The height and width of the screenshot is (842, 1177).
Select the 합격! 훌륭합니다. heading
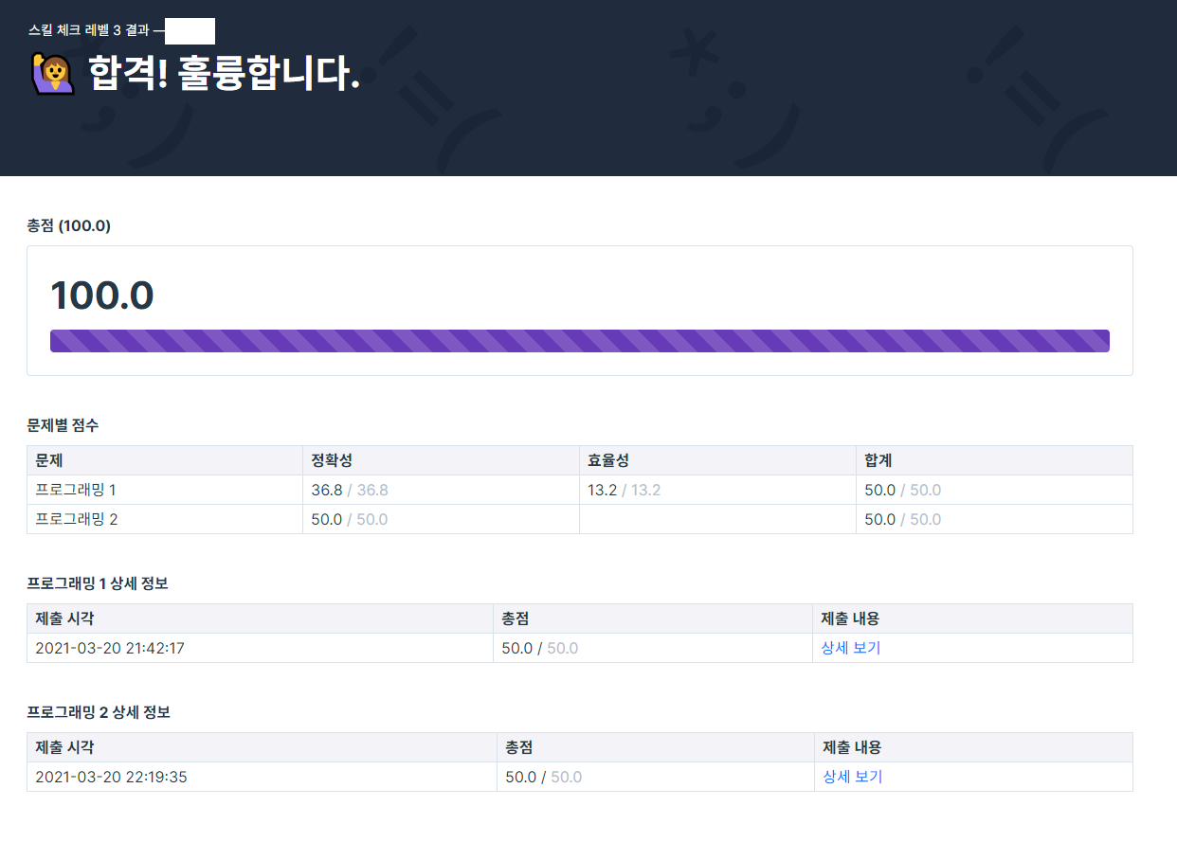tap(224, 73)
